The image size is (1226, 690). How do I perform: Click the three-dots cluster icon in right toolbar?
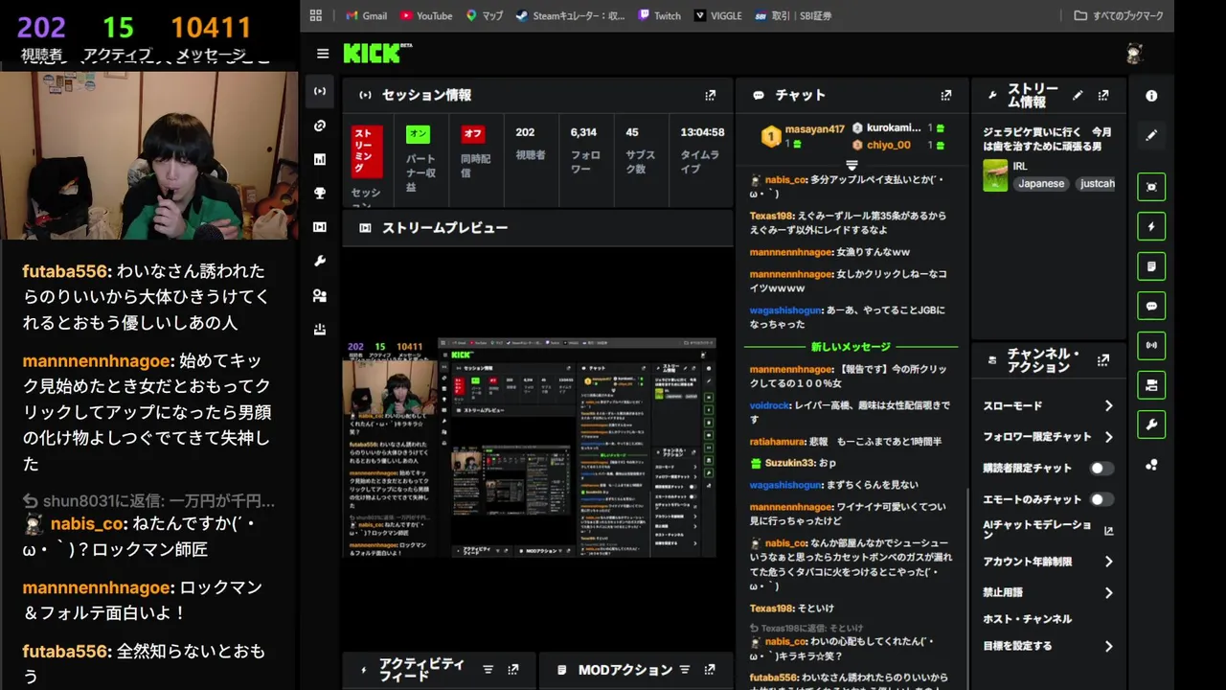[x=1151, y=465]
